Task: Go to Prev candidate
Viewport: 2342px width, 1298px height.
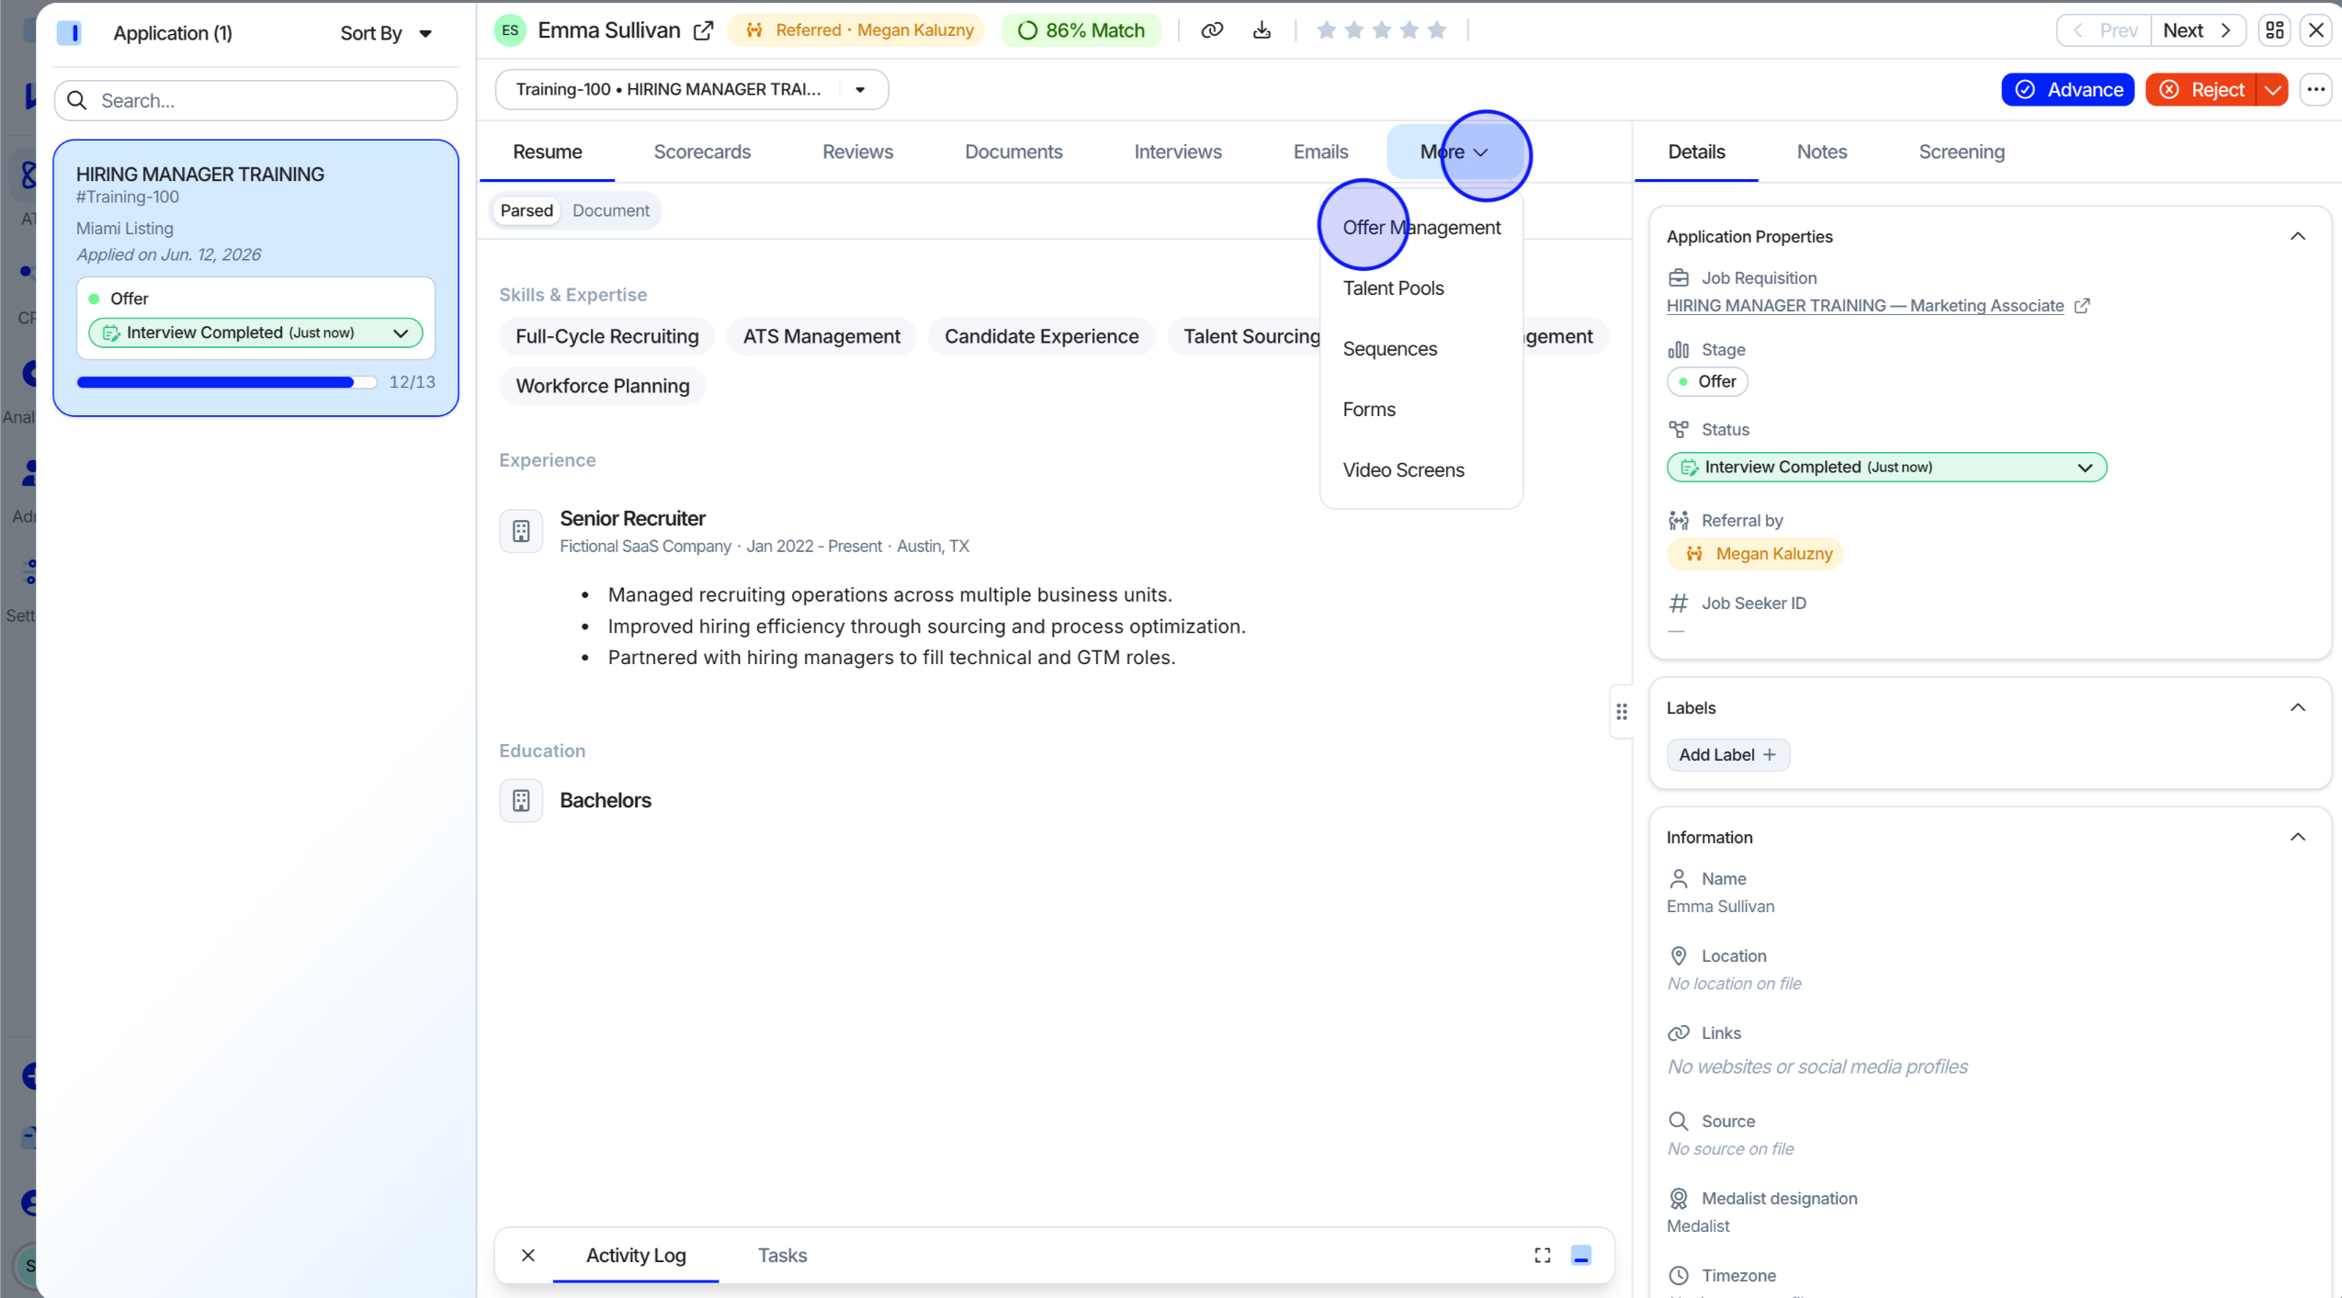Action: click(x=2103, y=30)
